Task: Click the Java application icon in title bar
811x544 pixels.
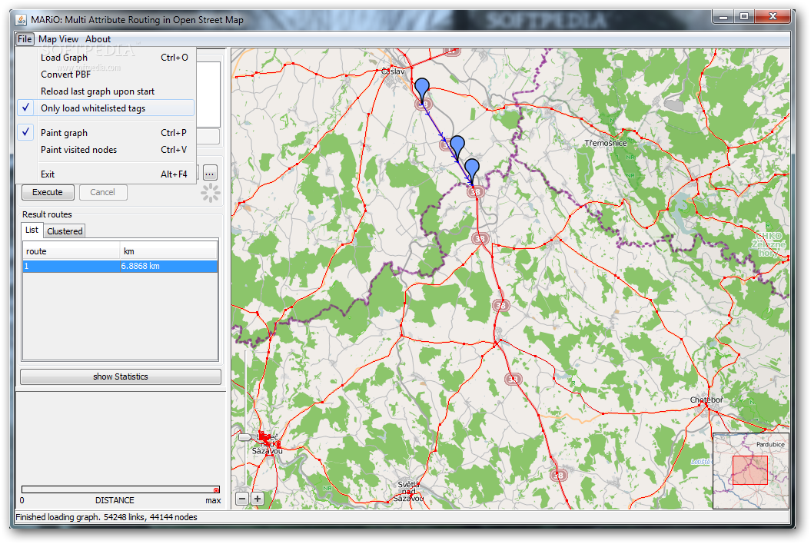Action: (22, 20)
